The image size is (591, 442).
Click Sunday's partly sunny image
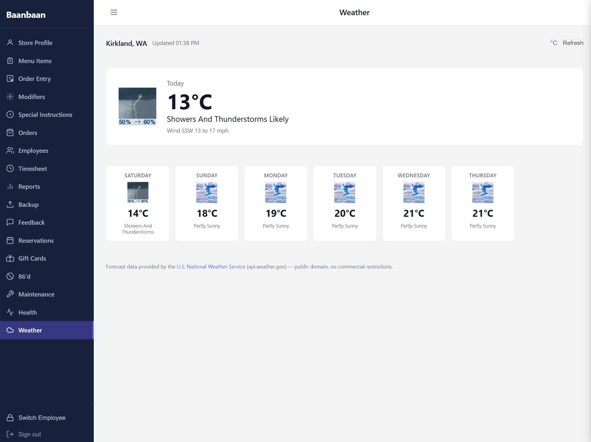[207, 193]
